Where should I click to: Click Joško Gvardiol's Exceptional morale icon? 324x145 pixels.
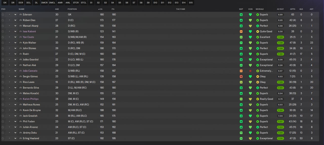pyautogui.click(x=258, y=60)
